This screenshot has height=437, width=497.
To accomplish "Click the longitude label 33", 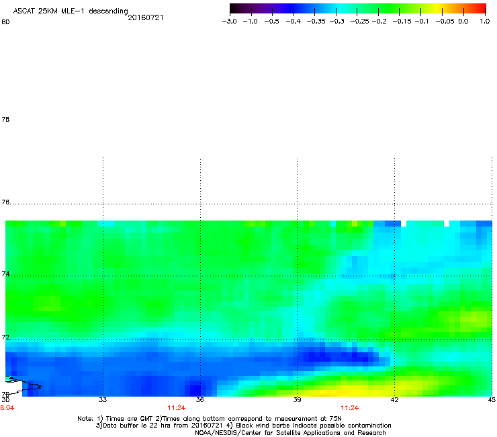I will (103, 399).
